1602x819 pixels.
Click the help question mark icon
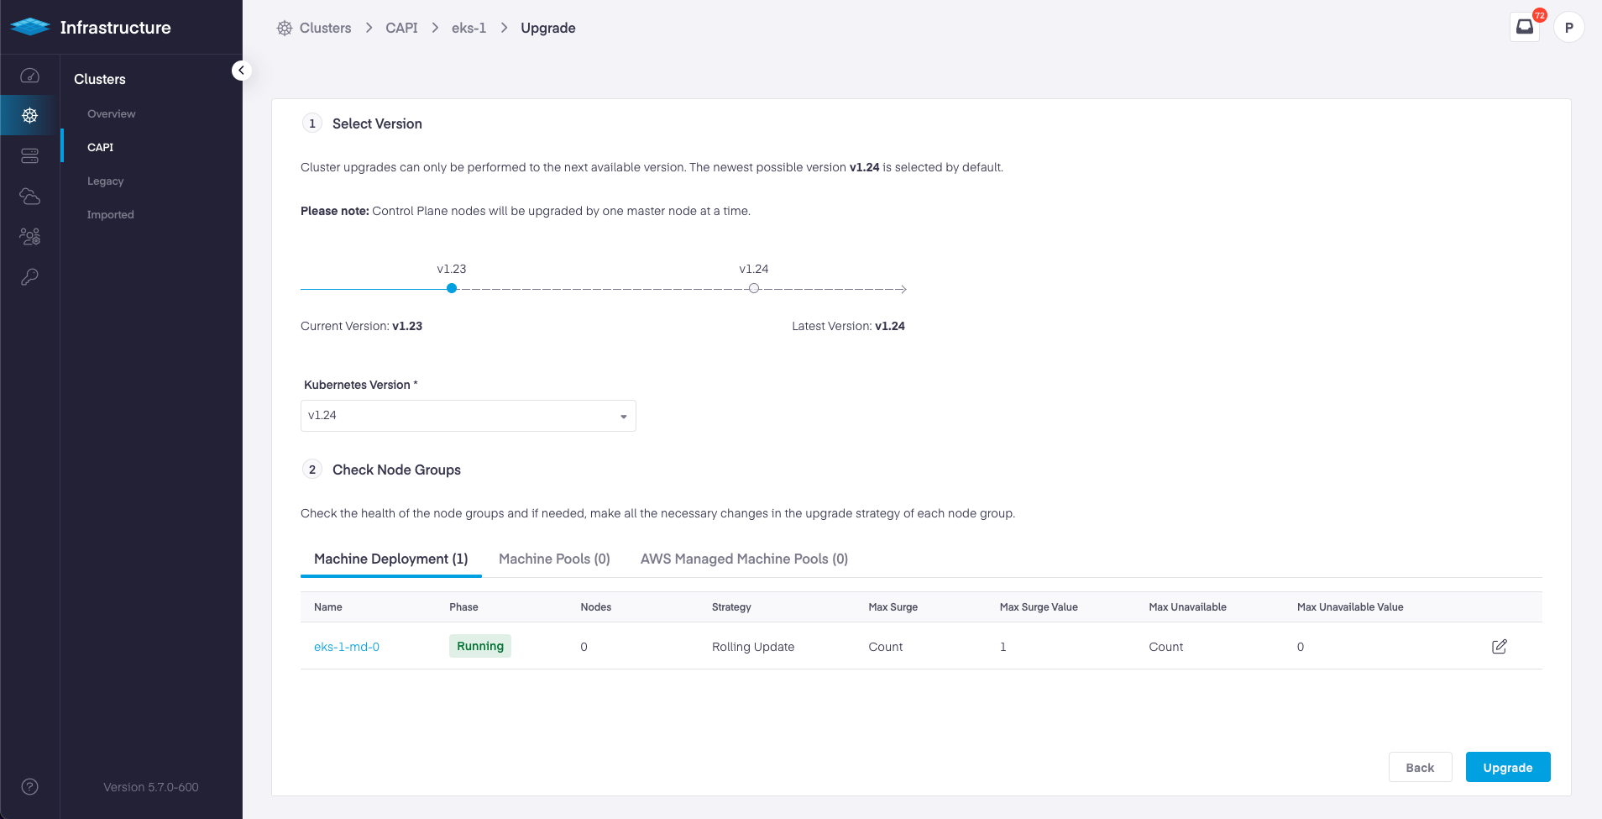(x=29, y=787)
